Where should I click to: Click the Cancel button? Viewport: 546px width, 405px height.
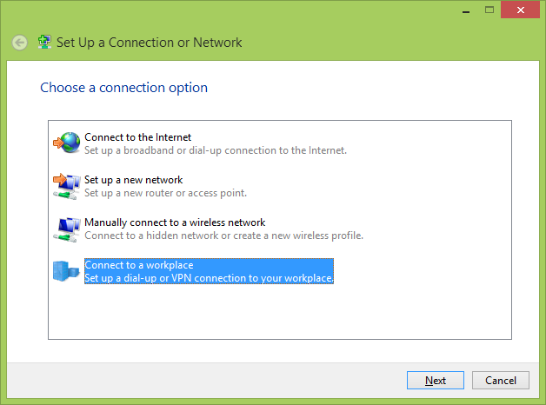[x=501, y=380]
